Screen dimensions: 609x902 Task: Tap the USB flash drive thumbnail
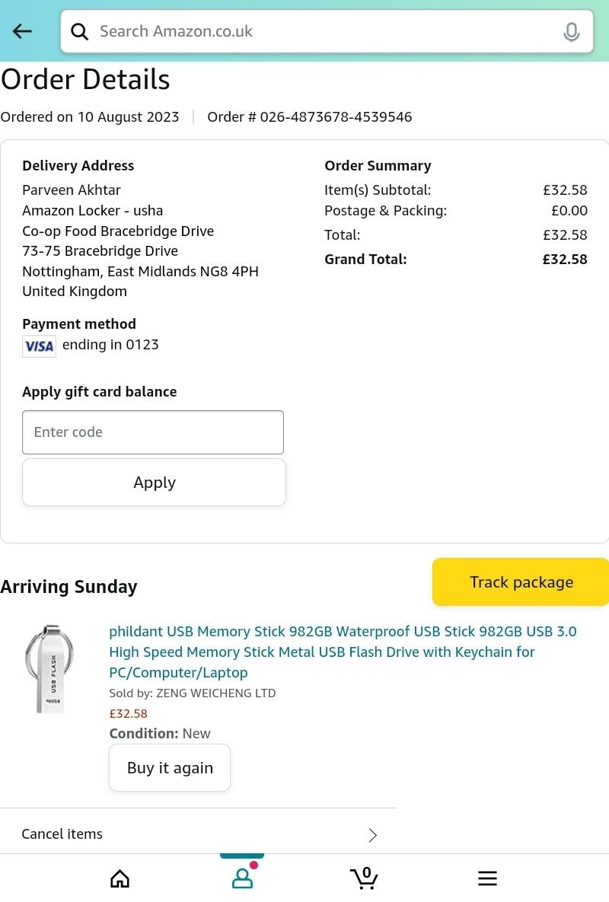point(50,669)
